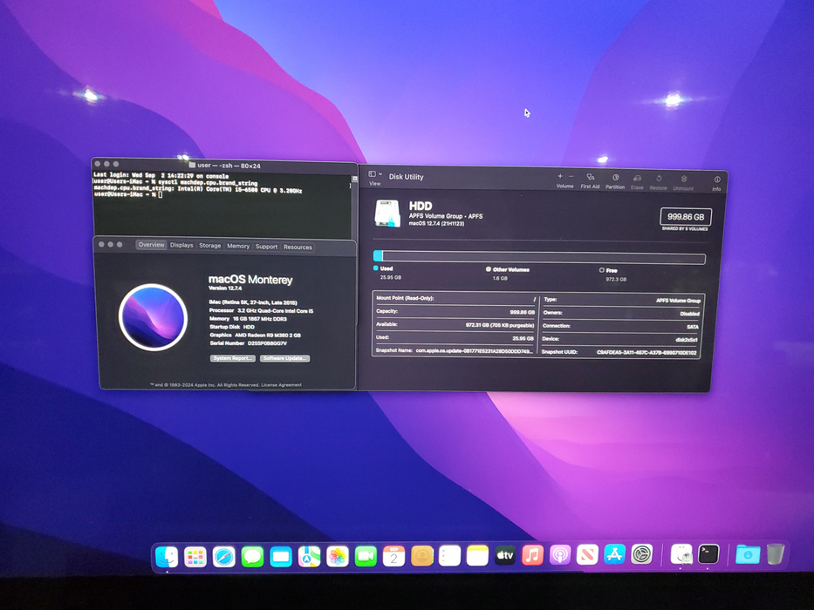814x610 pixels.
Task: Open Music from the Dock
Action: [x=532, y=556]
